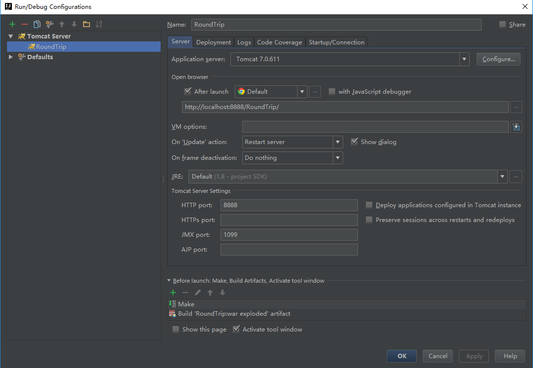Screen dimensions: 533x368
Task: Uncheck After launch option
Action: [188, 91]
